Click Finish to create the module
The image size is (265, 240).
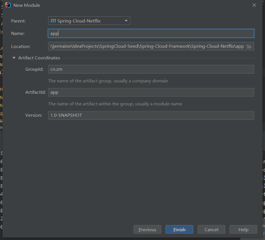tap(179, 229)
